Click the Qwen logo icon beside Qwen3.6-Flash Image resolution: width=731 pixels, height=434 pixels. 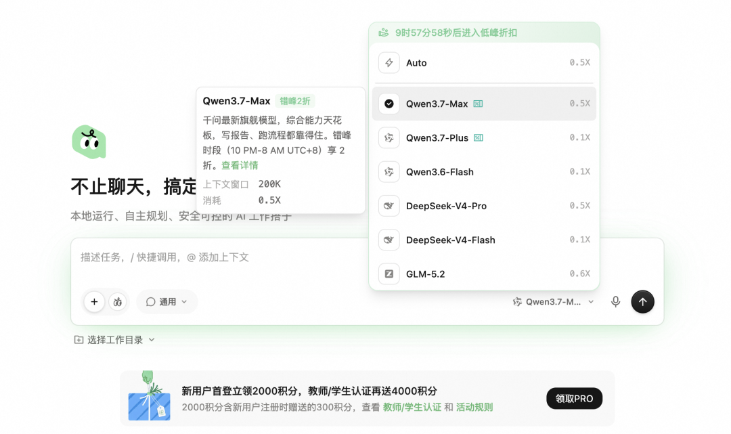coord(389,171)
